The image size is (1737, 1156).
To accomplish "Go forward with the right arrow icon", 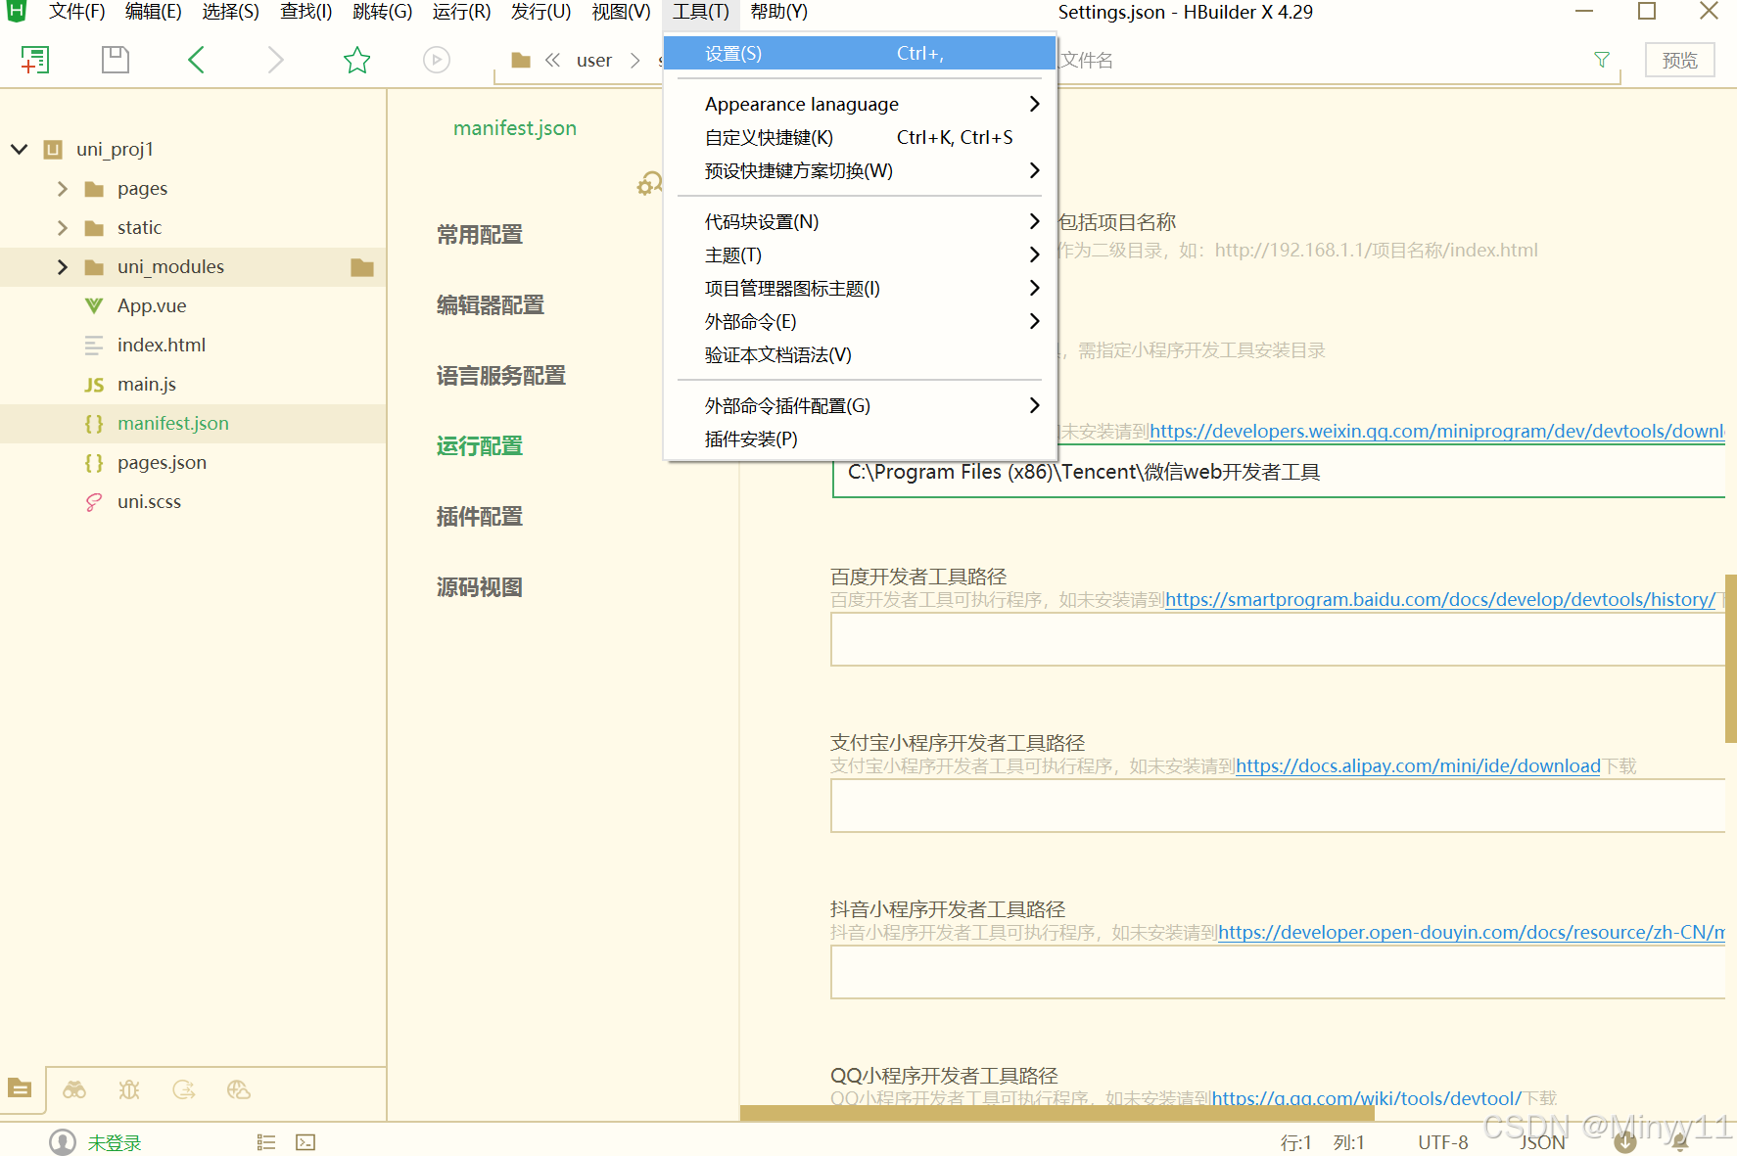I will tap(276, 60).
